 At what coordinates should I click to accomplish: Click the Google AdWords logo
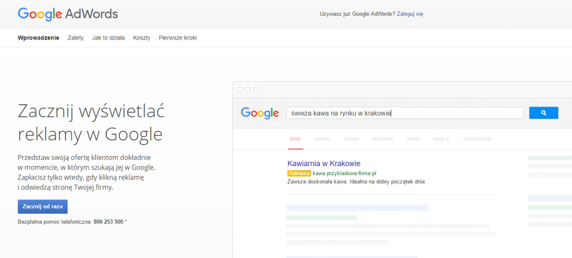click(x=68, y=13)
